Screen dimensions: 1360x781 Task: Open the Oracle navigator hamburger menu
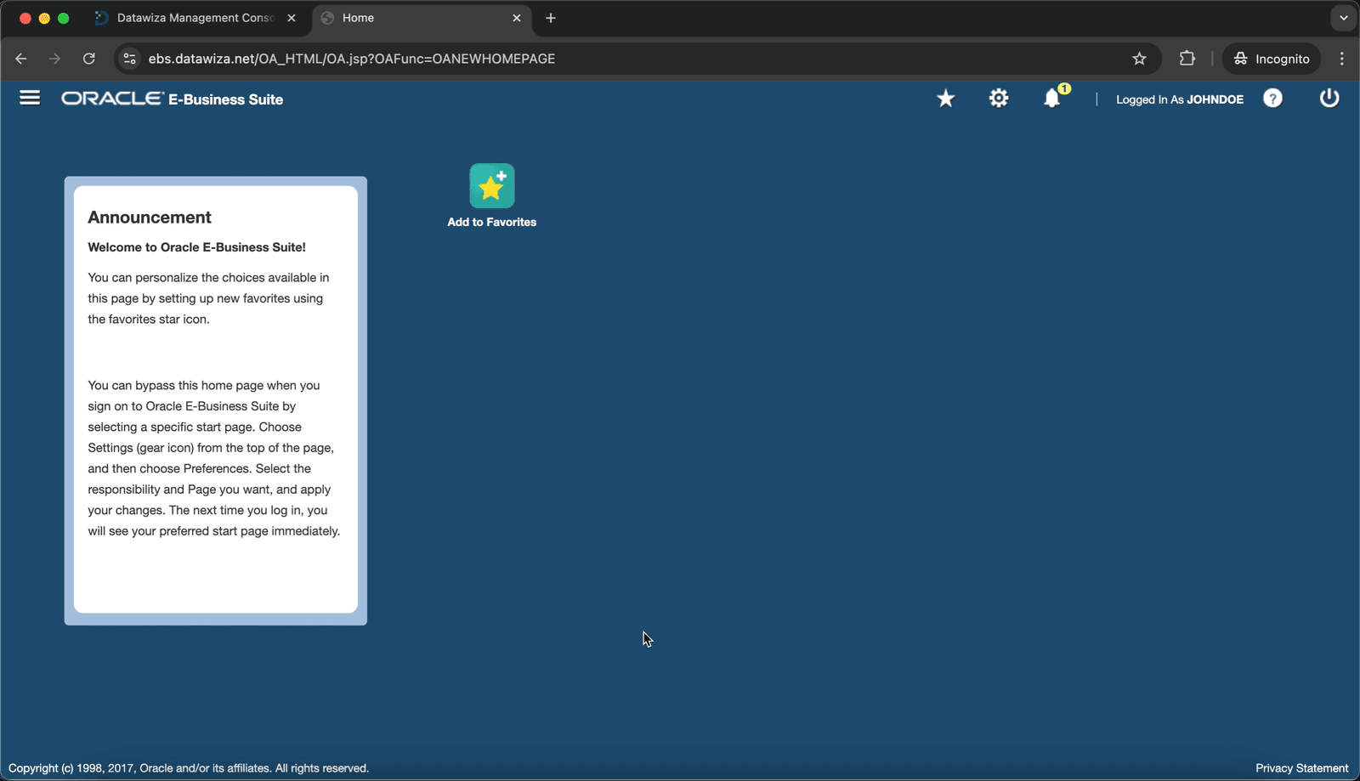[30, 99]
